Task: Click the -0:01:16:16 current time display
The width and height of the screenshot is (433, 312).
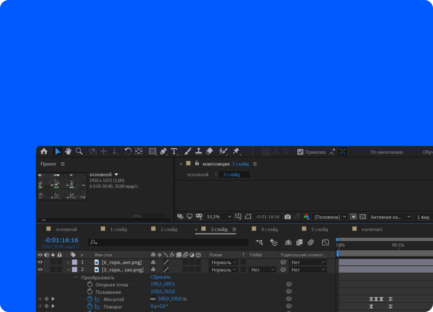Action: tap(61, 240)
